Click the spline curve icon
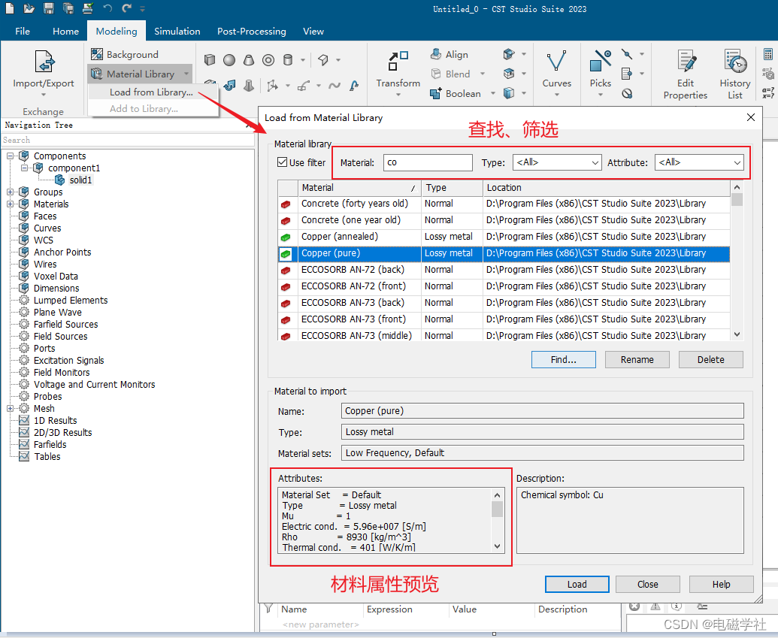Viewport: 778px width, 638px height. (x=335, y=86)
